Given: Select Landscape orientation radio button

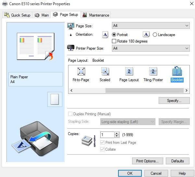Looking at the screenshot, I should [155, 35].
